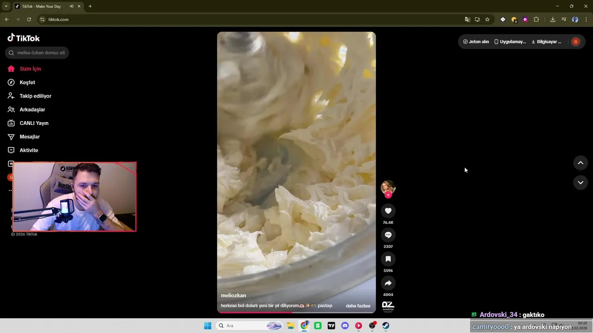This screenshot has height=333, width=593.
Task: Open TradingView taskbar icon
Action: (x=331, y=326)
